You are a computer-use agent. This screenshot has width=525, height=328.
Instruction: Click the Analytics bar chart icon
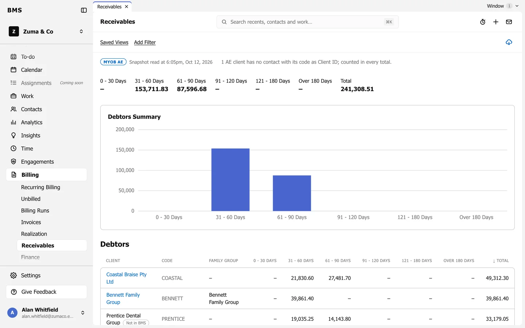pos(13,122)
